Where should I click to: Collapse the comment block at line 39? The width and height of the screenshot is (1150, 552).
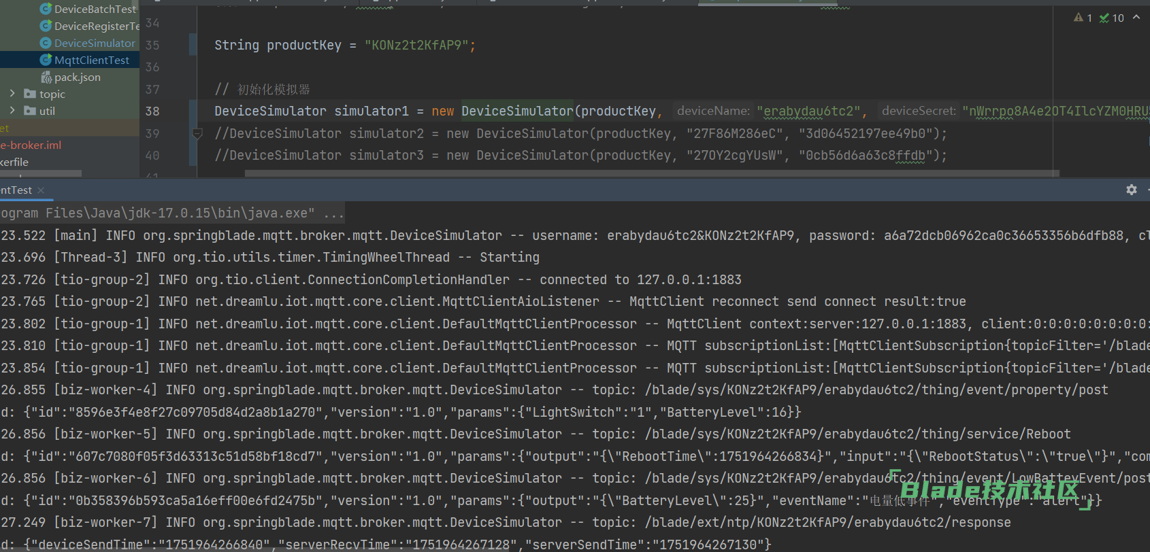click(x=197, y=133)
